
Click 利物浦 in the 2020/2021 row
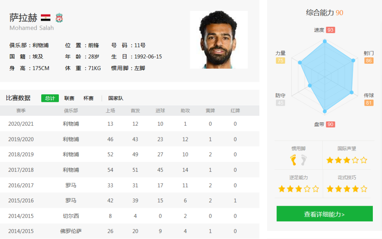click(71, 124)
